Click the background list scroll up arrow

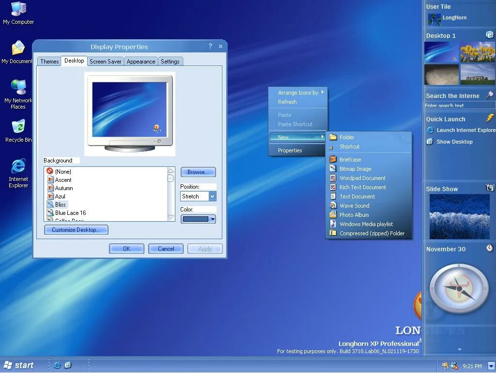click(170, 171)
